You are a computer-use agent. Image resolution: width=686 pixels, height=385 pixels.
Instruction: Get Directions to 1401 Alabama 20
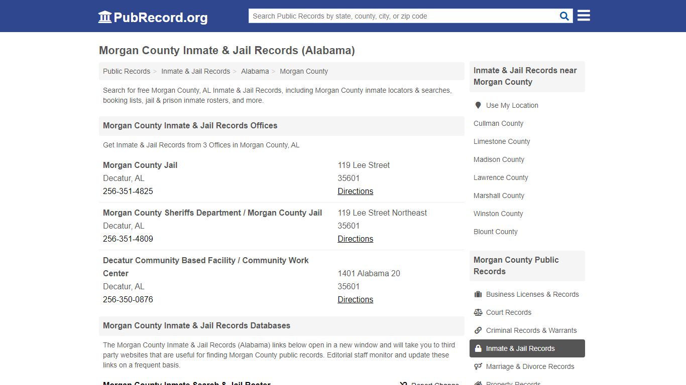pyautogui.click(x=355, y=299)
